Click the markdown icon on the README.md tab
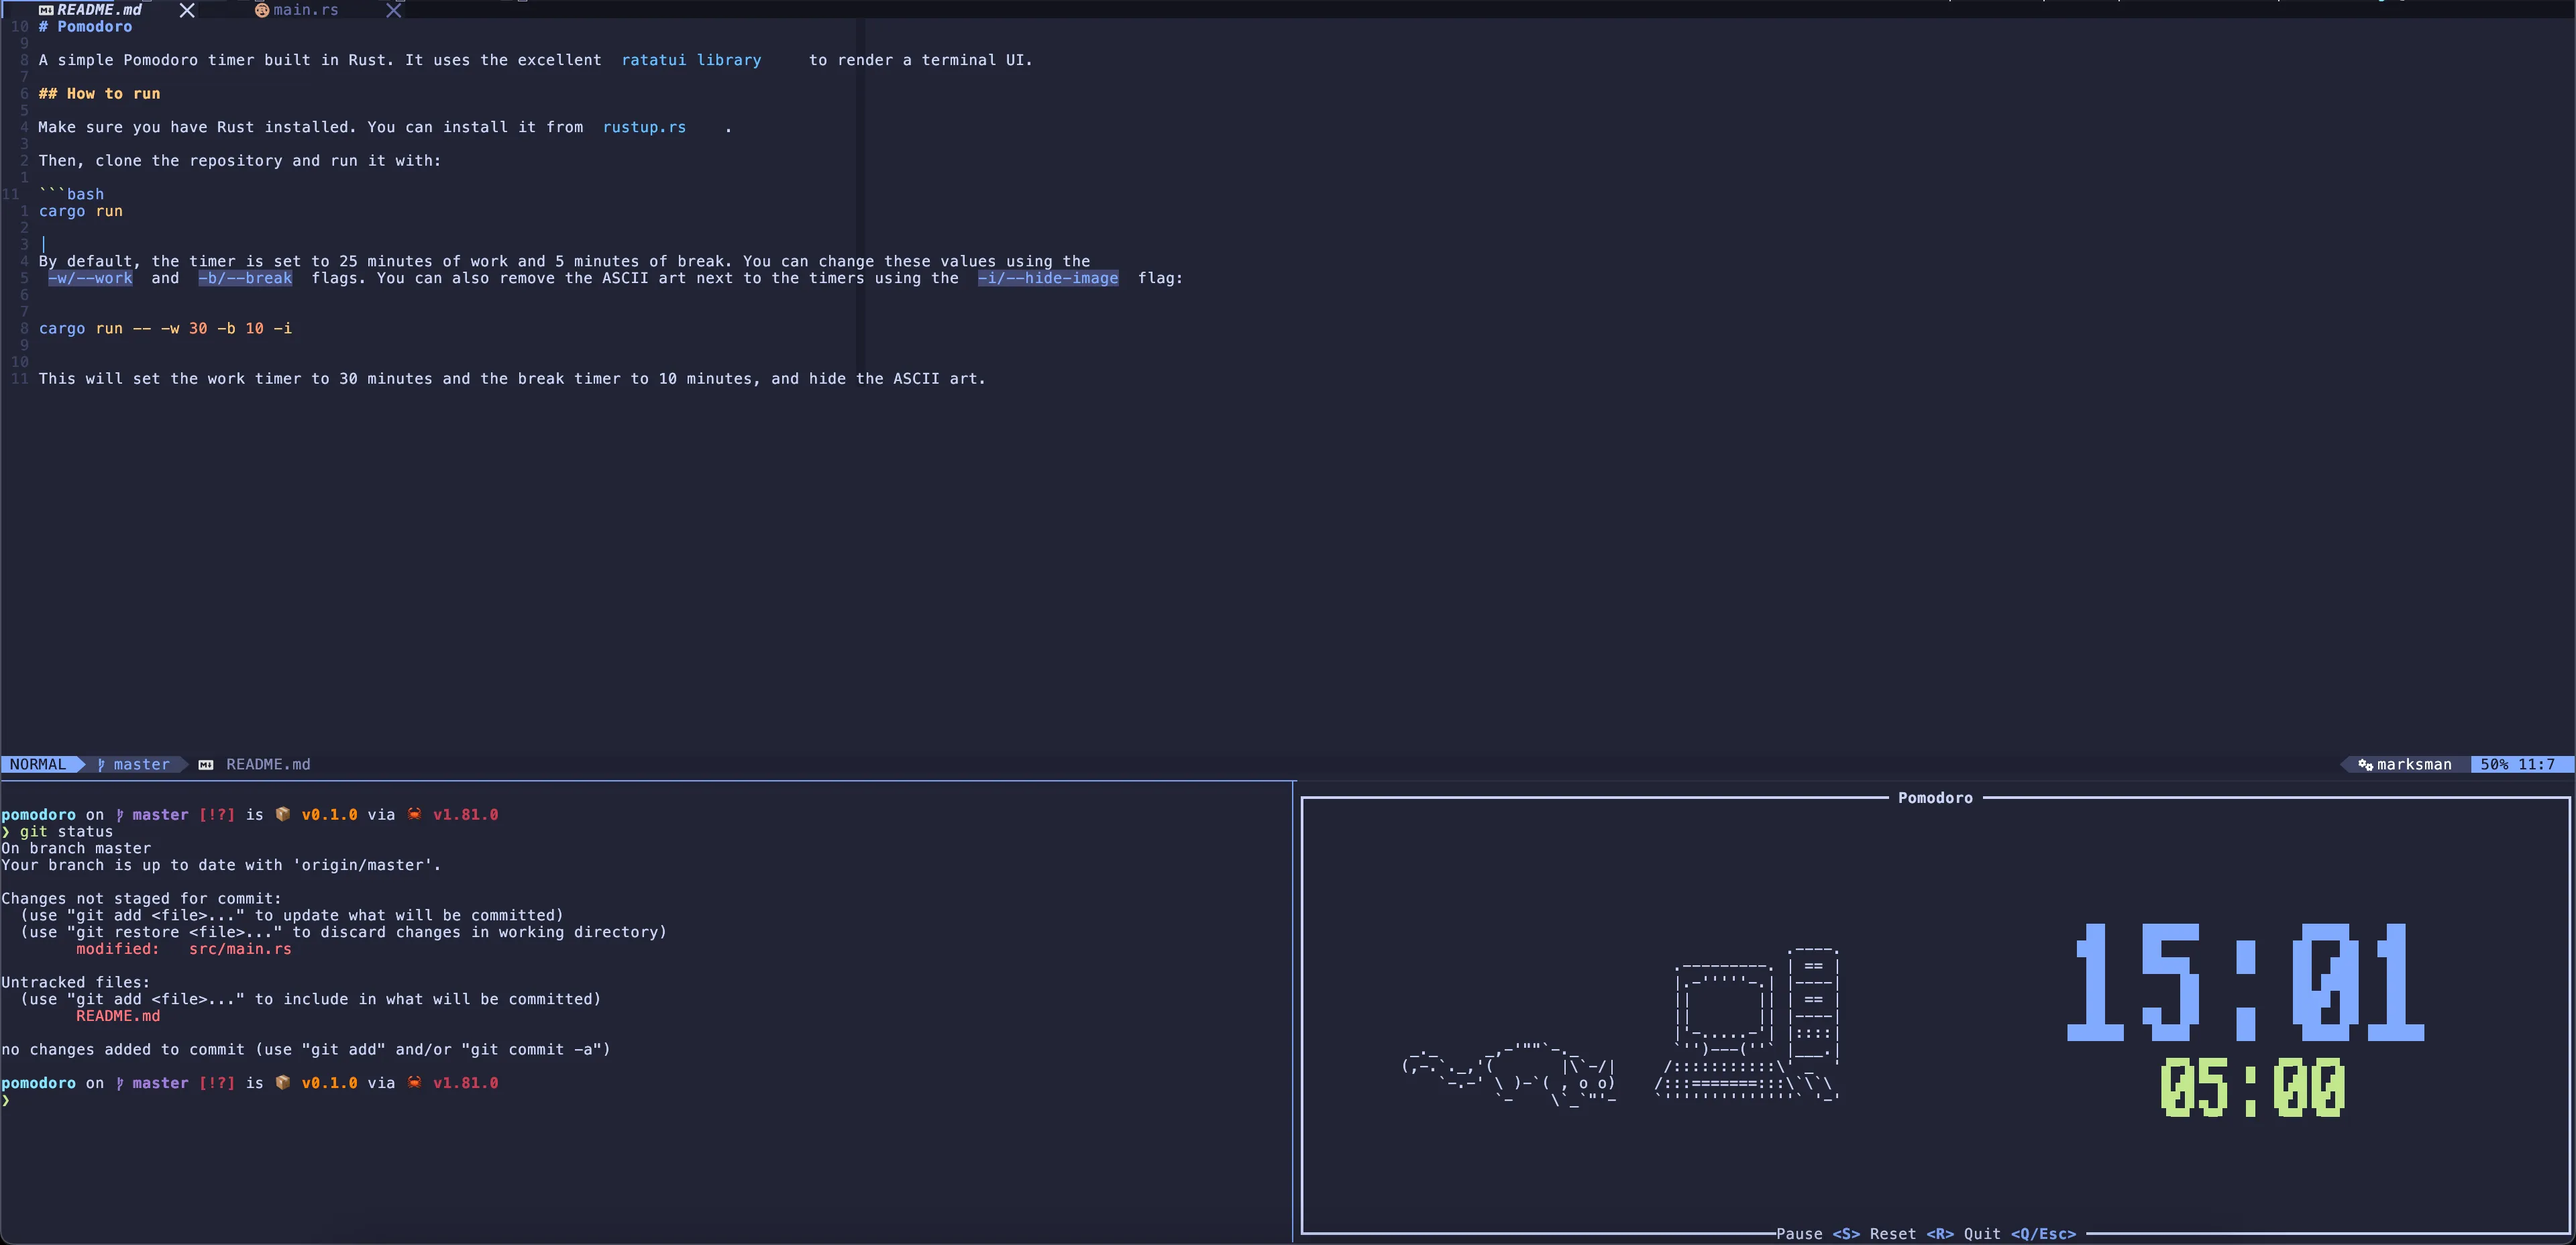Image resolution: width=2576 pixels, height=1245 pixels. (x=46, y=10)
